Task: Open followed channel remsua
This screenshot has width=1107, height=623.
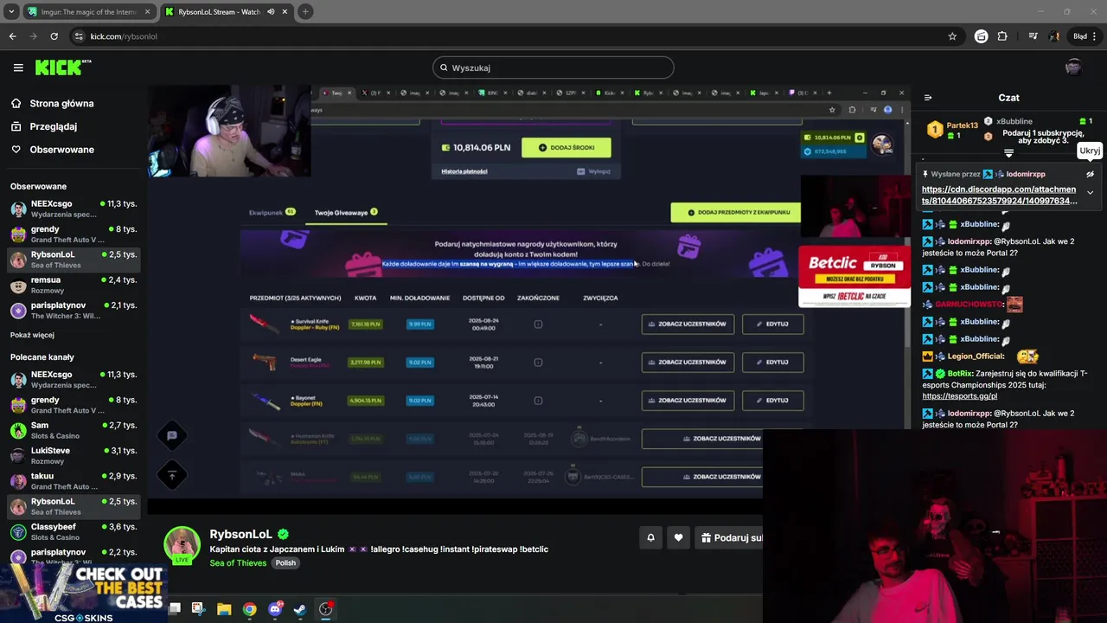Action: click(74, 286)
